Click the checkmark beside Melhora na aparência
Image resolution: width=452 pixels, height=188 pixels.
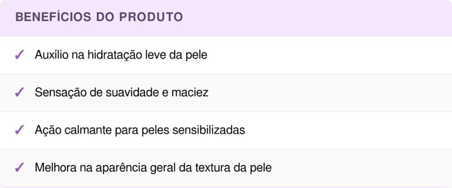coord(19,168)
